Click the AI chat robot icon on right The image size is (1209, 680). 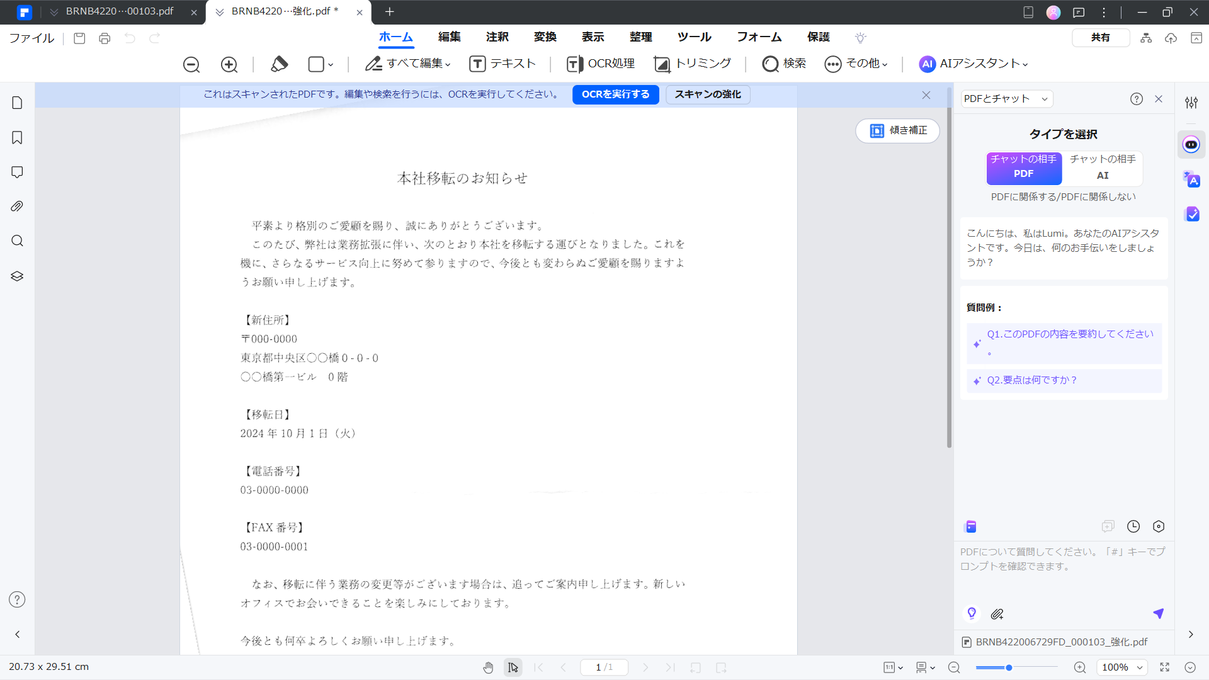1191,145
